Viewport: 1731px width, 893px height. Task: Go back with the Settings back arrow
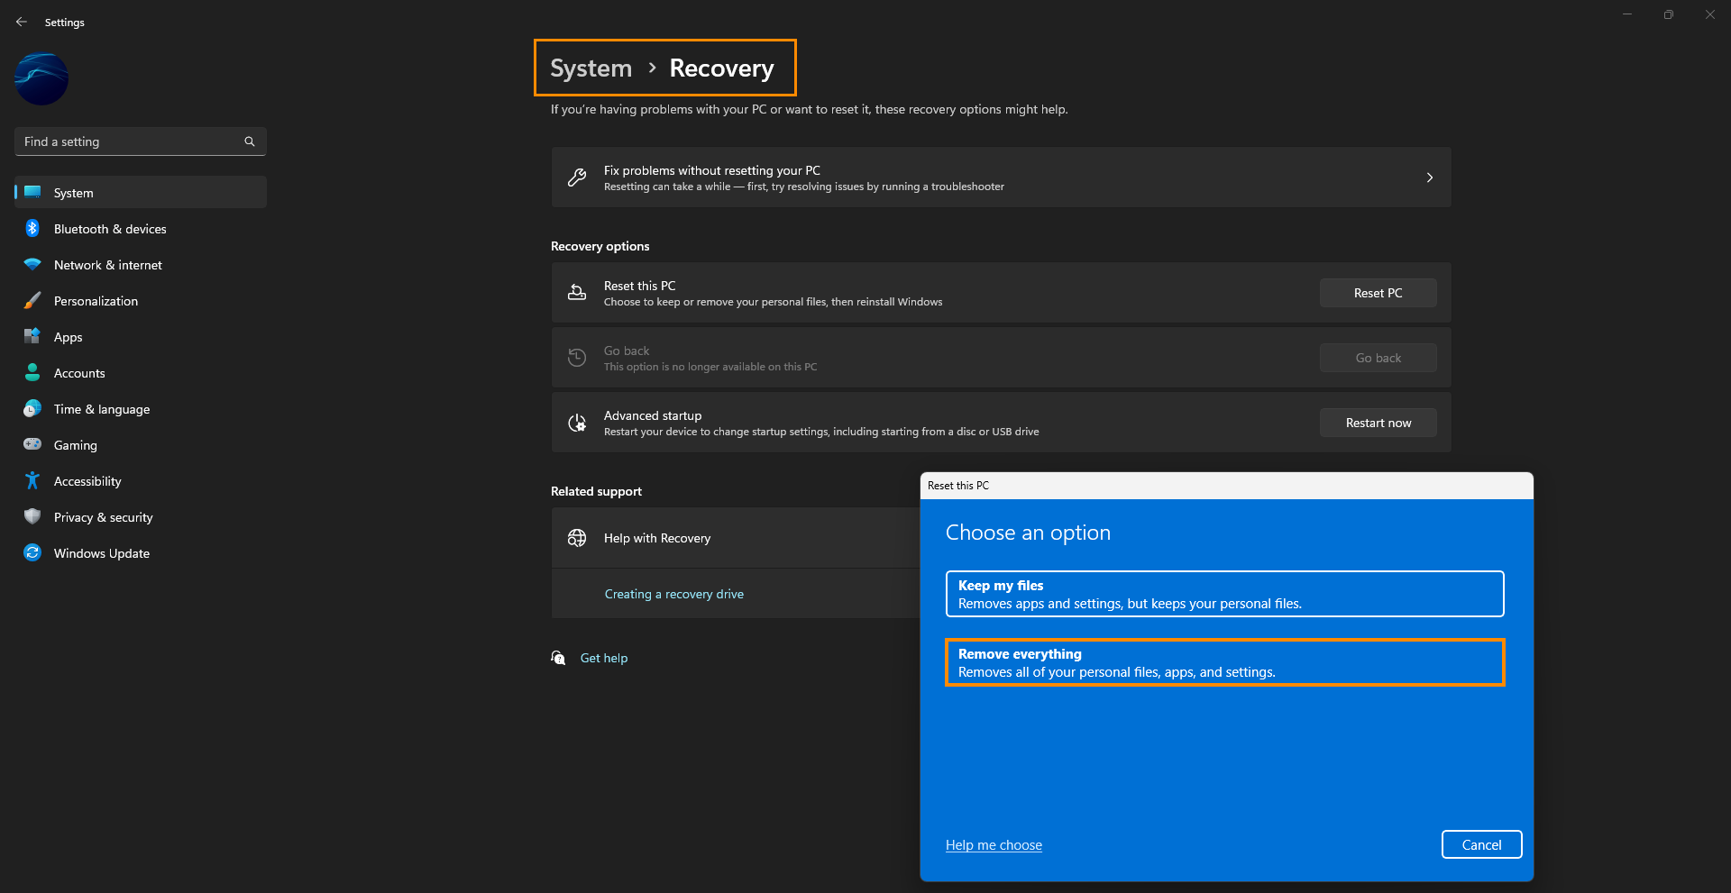coord(22,22)
